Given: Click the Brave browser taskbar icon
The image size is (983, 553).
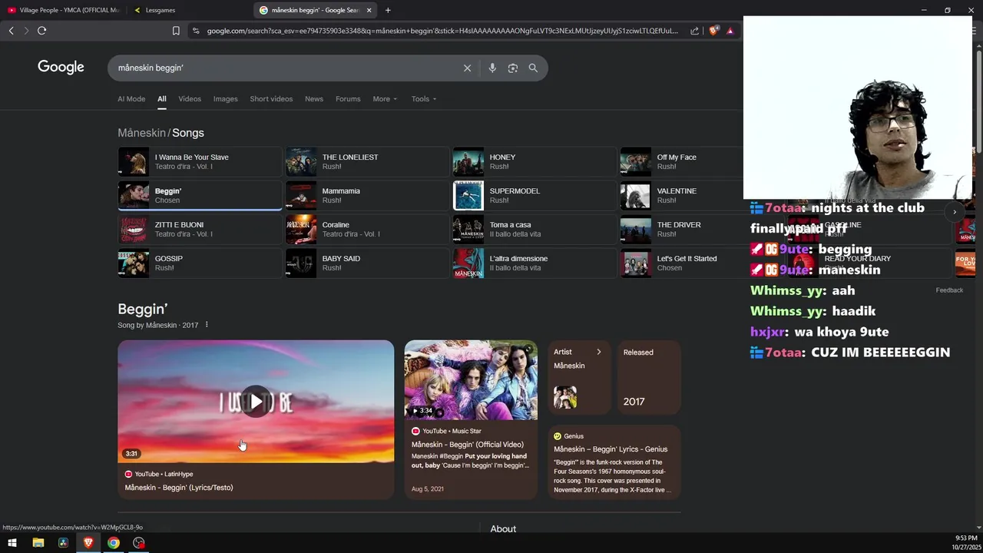Looking at the screenshot, I should (x=88, y=543).
